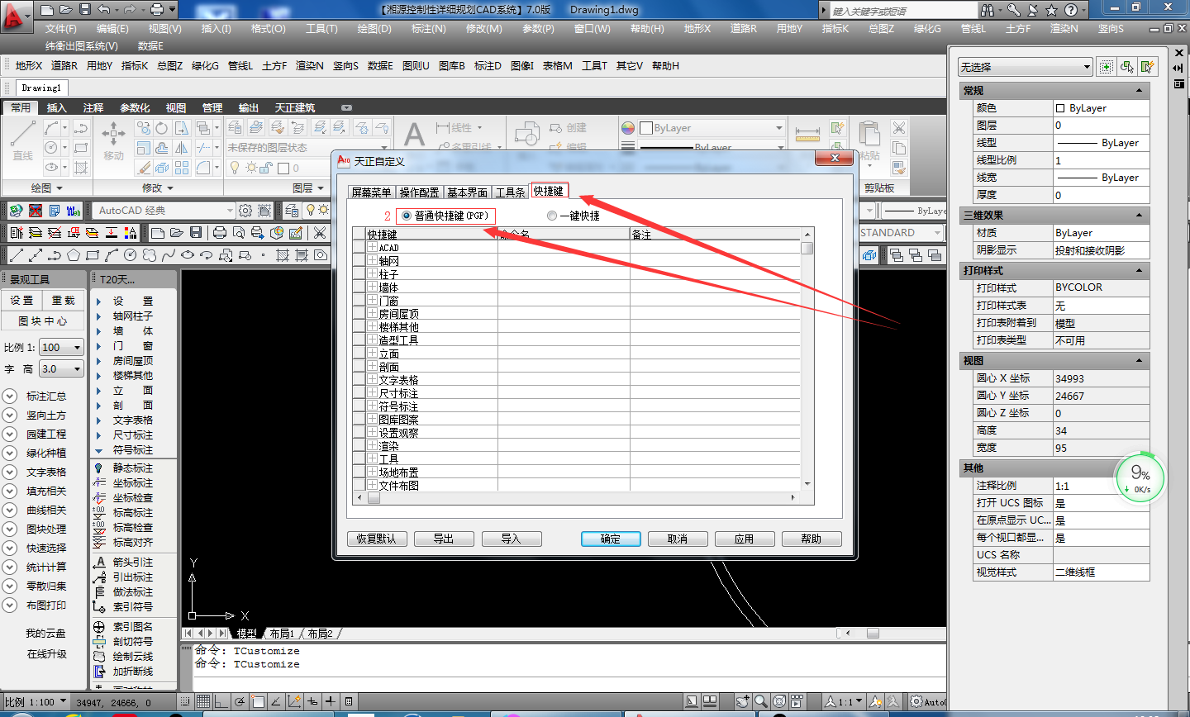Click the 索引图名 tool icon
The height and width of the screenshot is (717, 1190).
98,627
